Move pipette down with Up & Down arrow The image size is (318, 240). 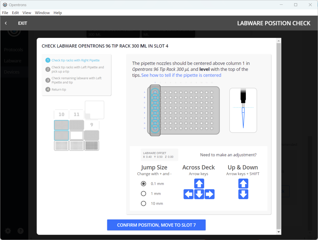point(243,194)
